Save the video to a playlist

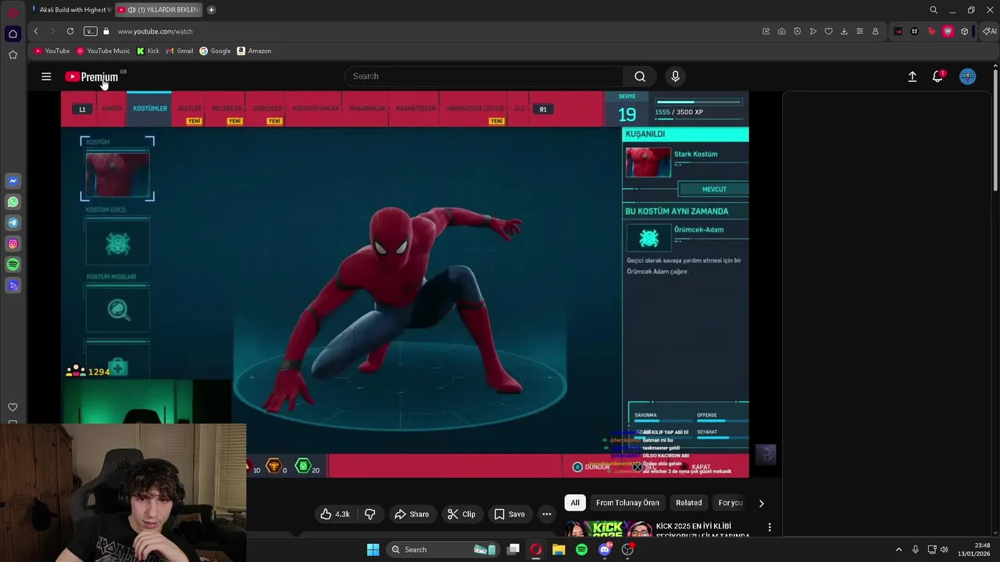(x=509, y=514)
